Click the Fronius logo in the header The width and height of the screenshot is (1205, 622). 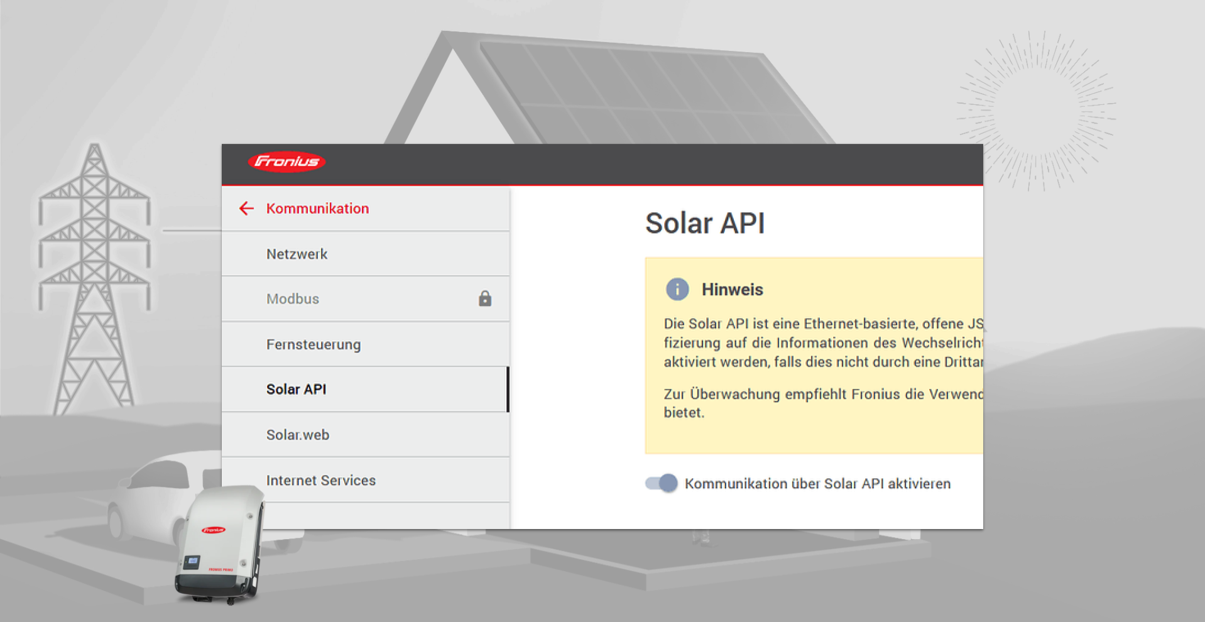click(286, 161)
